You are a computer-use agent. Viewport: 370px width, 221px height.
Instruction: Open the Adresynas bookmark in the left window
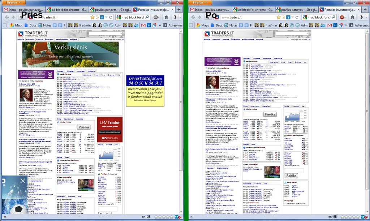pos(173,25)
